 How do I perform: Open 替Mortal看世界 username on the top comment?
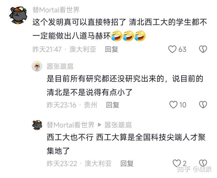pos(56,10)
